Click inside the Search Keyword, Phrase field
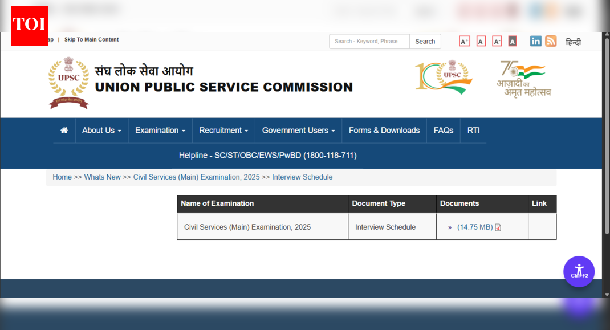Viewport: 610px width, 330px height. 368,41
